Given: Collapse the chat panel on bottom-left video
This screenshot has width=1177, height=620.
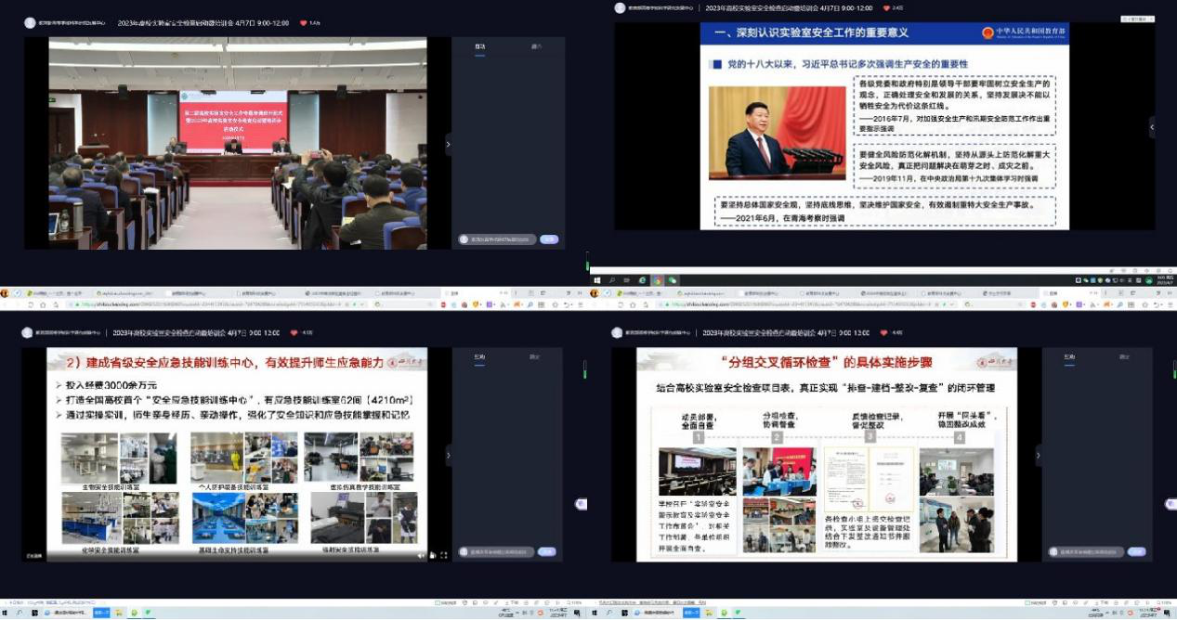Looking at the screenshot, I should point(447,455).
